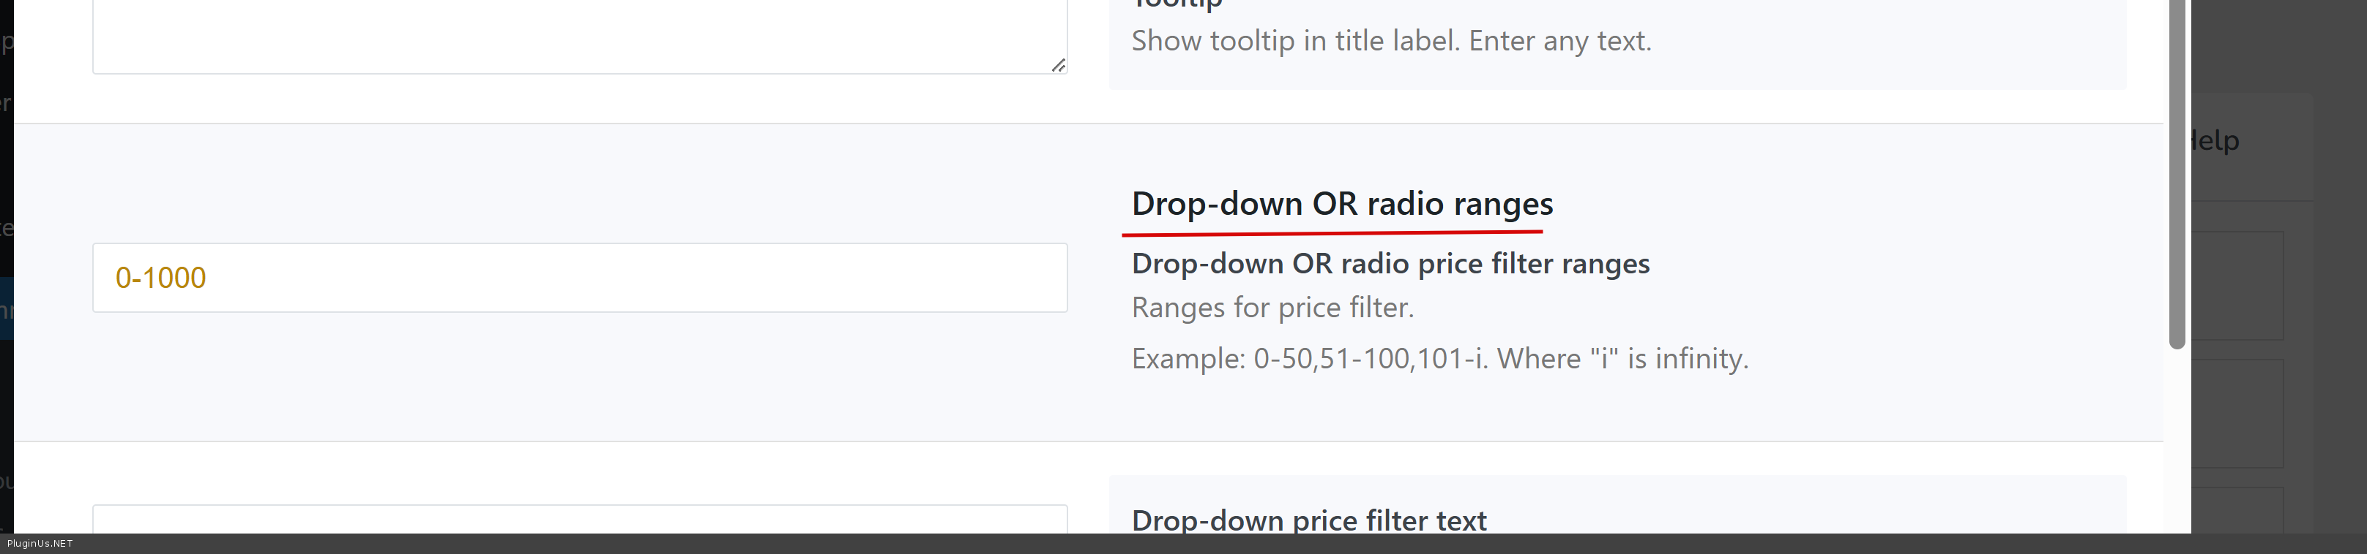Image resolution: width=2367 pixels, height=554 pixels.
Task: Click the modal's vertical scrollbar thumb
Action: (x=2176, y=174)
